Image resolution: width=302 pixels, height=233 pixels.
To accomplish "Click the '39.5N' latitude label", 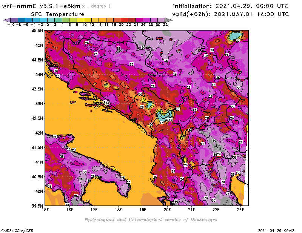I will pyautogui.click(x=37, y=206).
